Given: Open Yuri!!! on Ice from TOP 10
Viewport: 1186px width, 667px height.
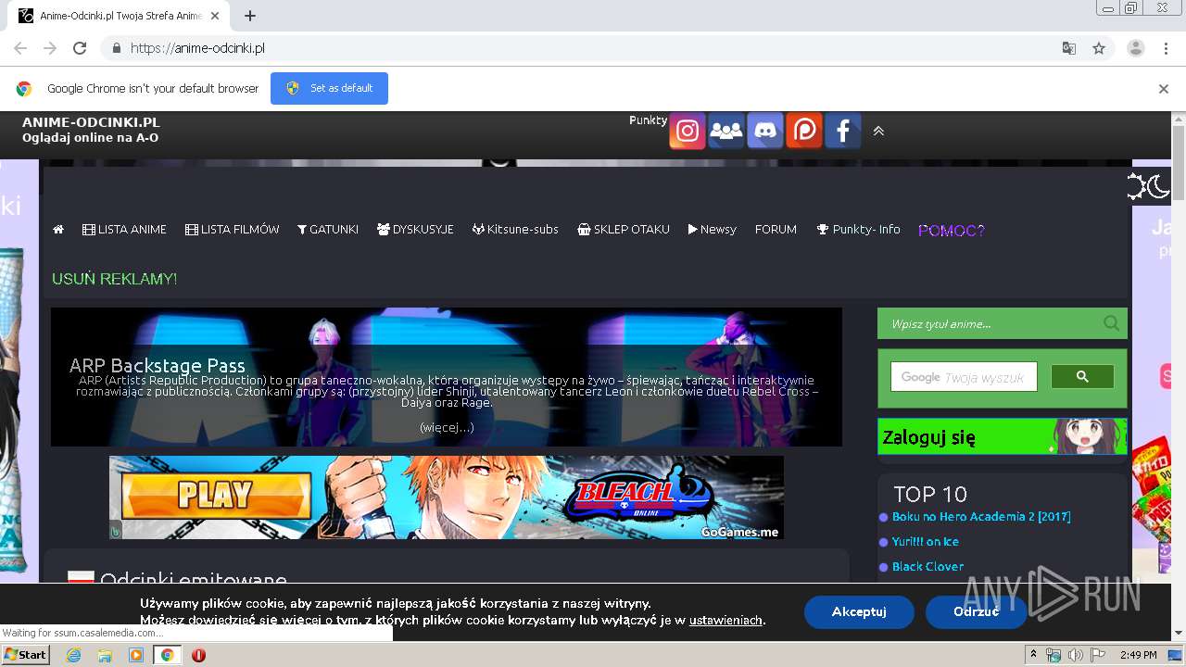Looking at the screenshot, I should coord(926,542).
